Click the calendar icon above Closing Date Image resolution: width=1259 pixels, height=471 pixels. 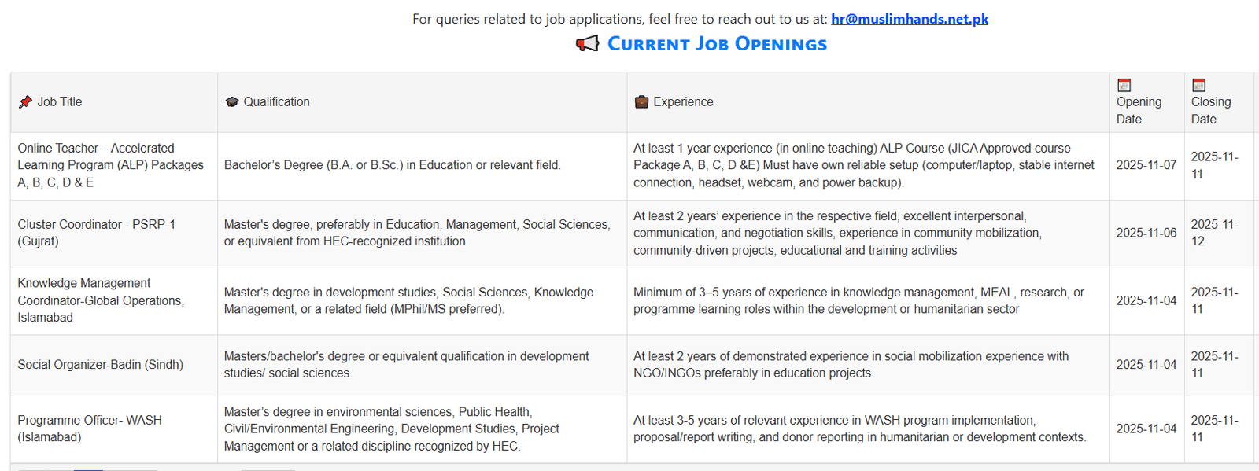(x=1199, y=85)
